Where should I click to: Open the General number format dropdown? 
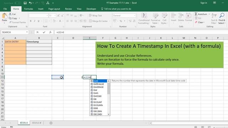[135, 16]
